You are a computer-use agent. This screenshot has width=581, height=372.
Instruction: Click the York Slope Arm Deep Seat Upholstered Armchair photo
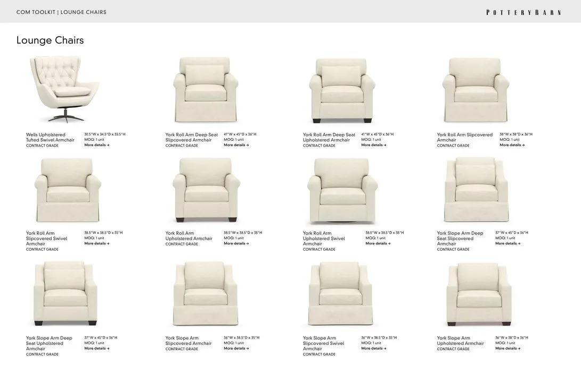pos(65,293)
